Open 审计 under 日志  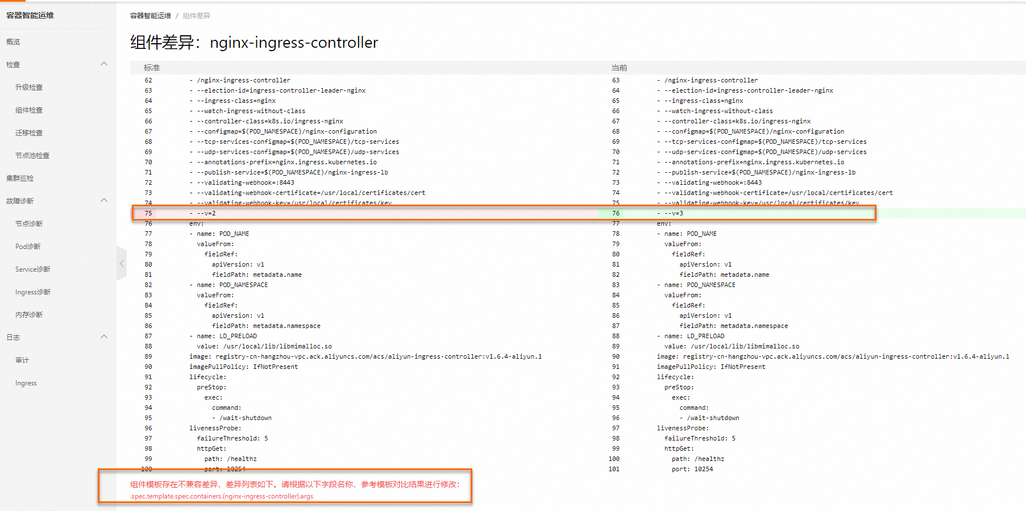[22, 360]
